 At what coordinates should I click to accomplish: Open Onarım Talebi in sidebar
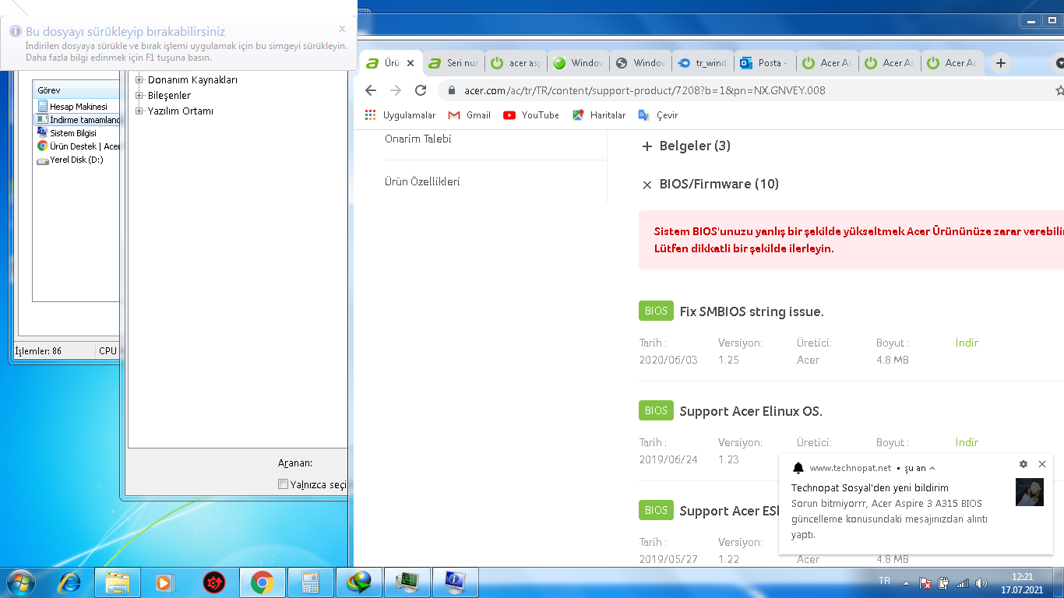click(x=418, y=139)
